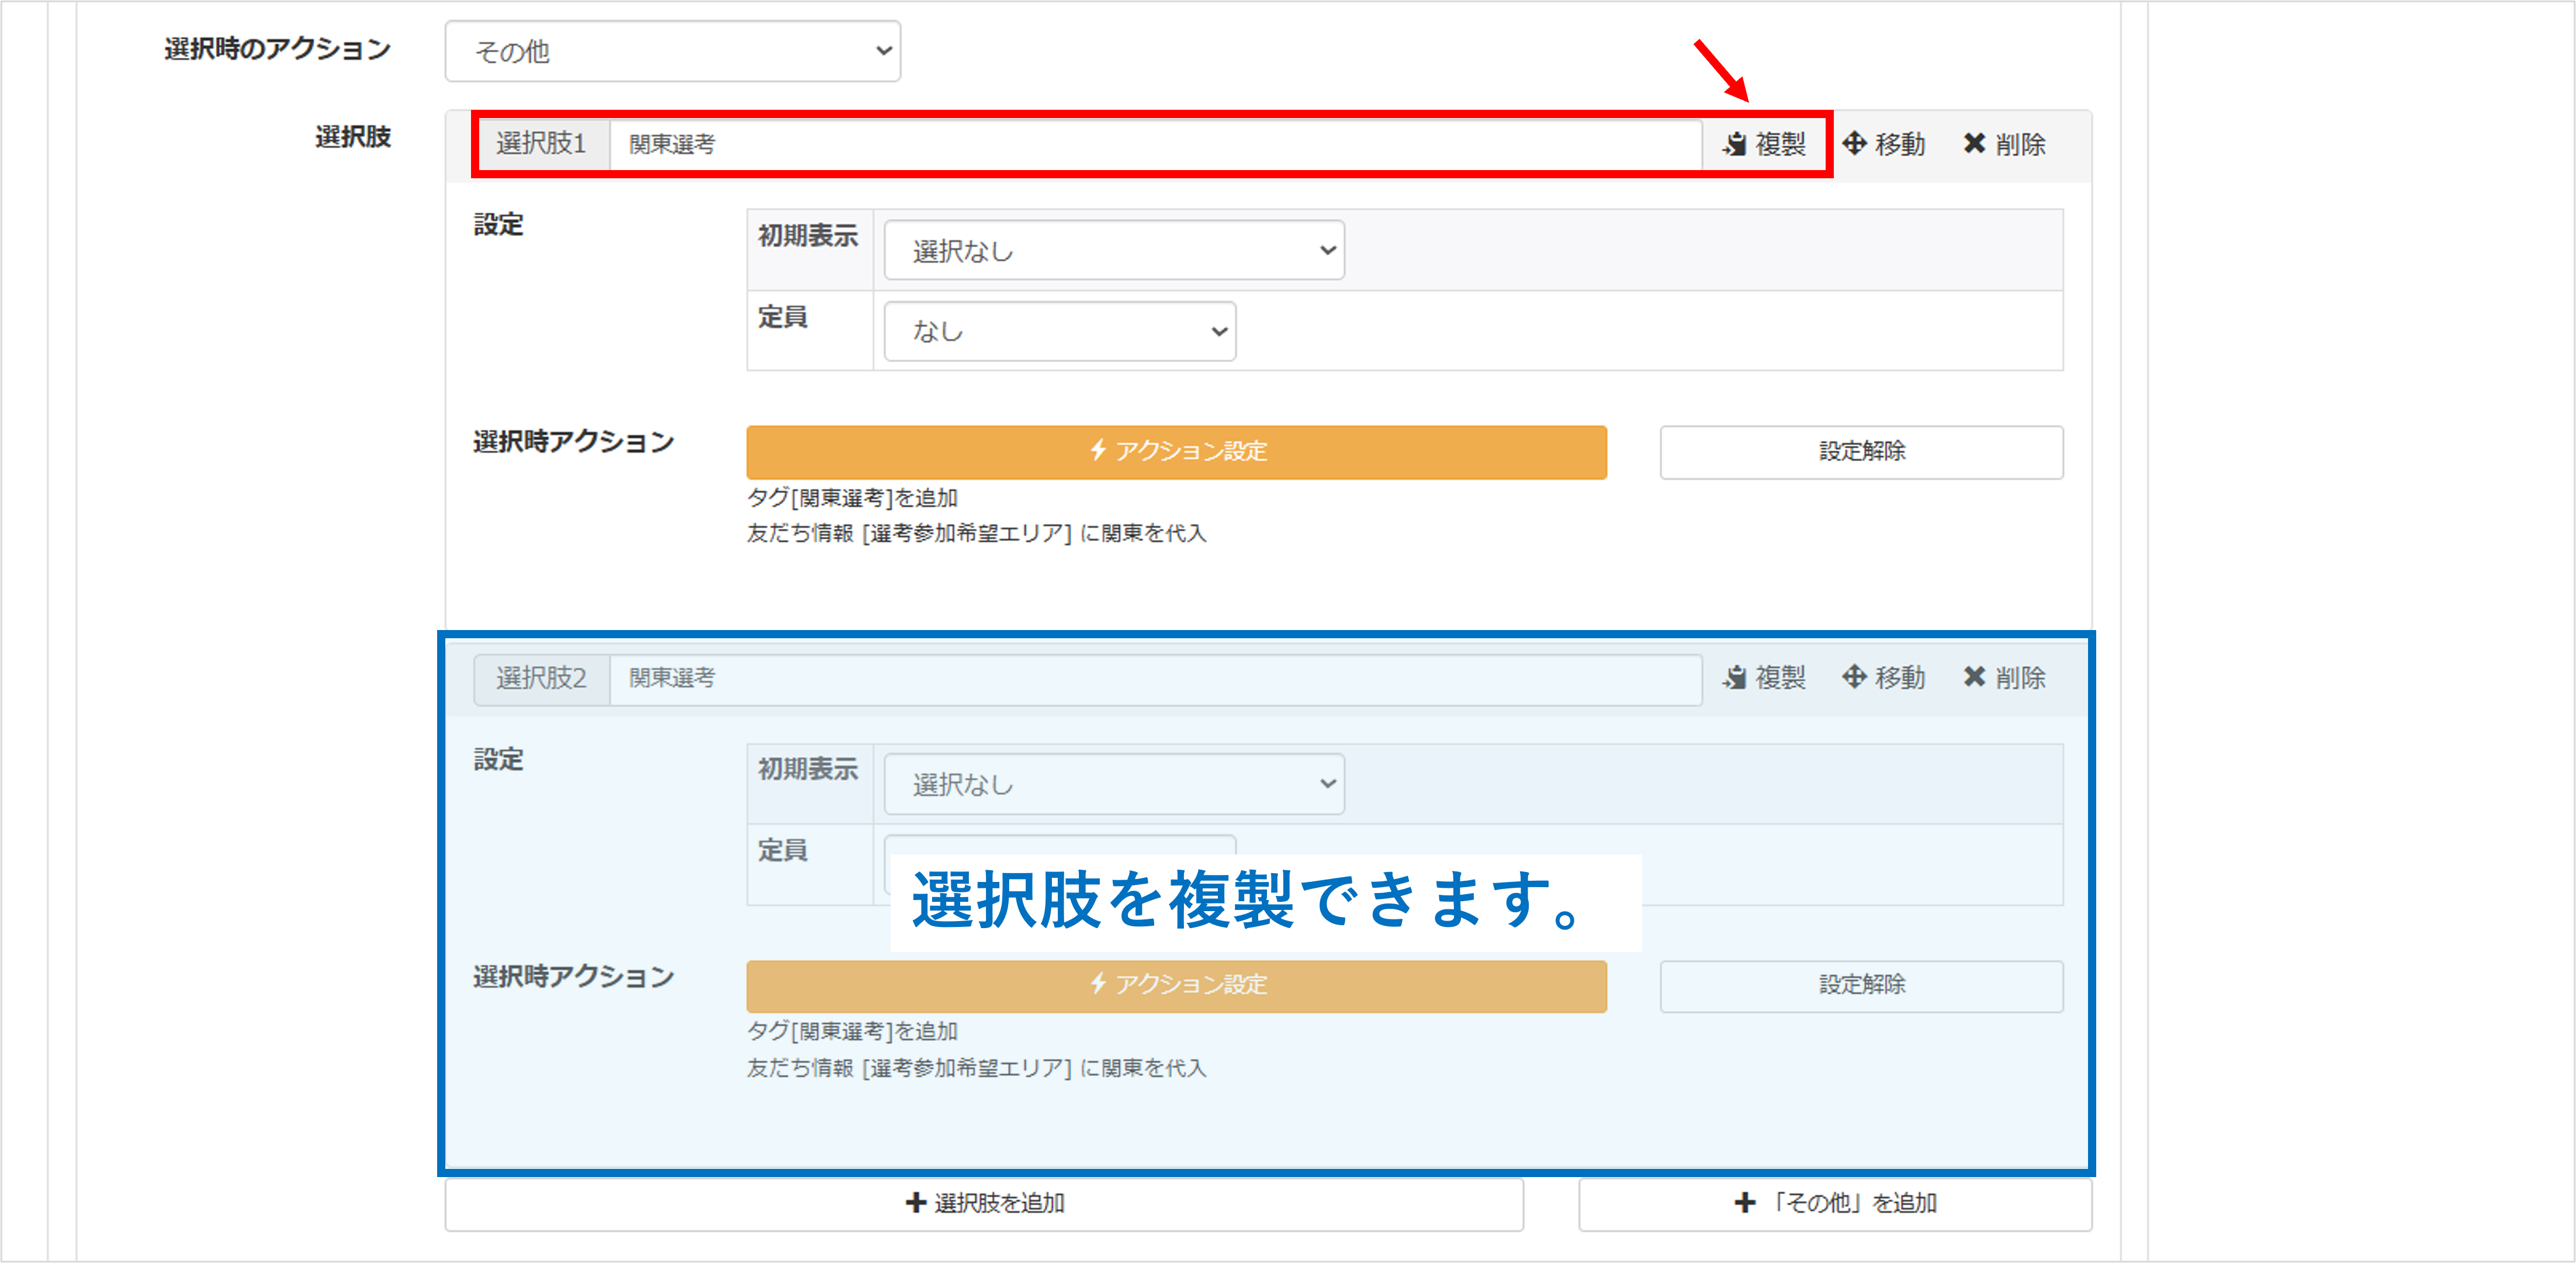
Task: Click the 選択肢2 text field containing 関東選考
Action: point(1155,679)
